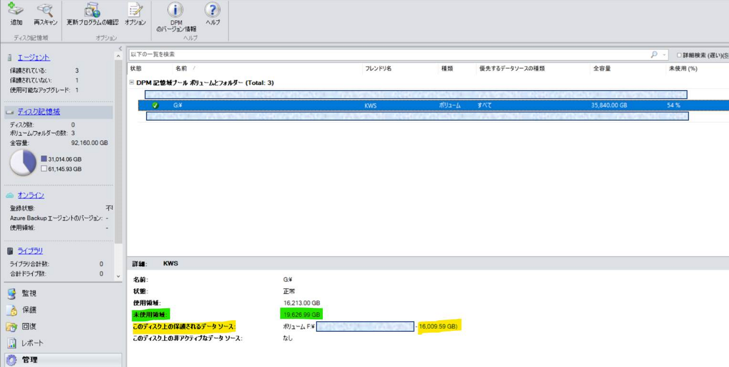Click the 全容量 92,160.00 GB value

click(x=89, y=143)
